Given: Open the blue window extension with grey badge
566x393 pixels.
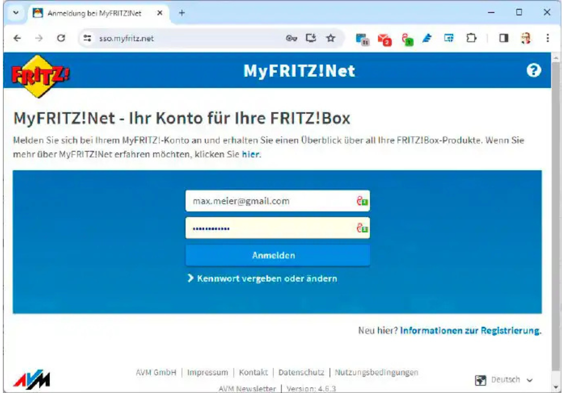Looking at the screenshot, I should 363,39.
